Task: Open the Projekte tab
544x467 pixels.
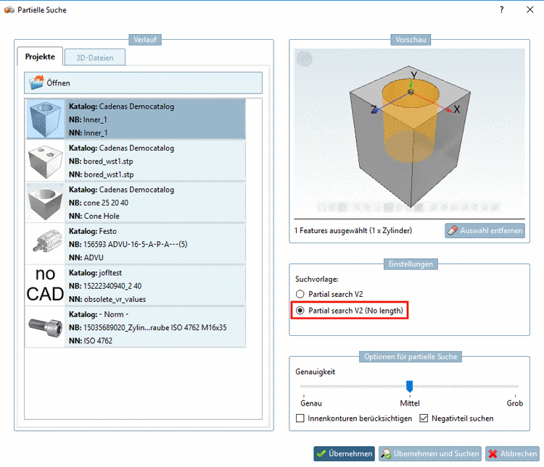Action: 40,56
